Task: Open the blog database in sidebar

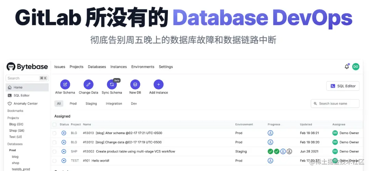Action: (x=15, y=157)
